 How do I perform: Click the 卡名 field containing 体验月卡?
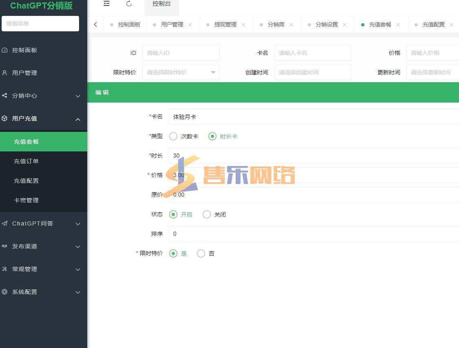pos(314,116)
